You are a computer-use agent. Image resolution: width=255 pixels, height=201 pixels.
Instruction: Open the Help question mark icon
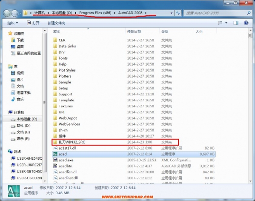[246, 23]
